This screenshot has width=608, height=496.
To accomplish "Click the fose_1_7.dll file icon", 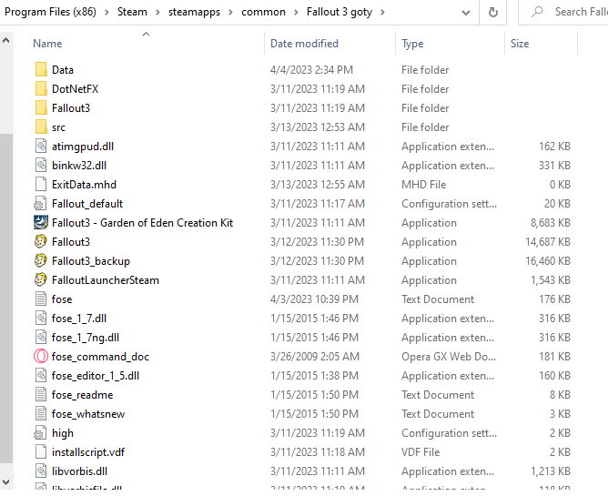I will click(41, 318).
